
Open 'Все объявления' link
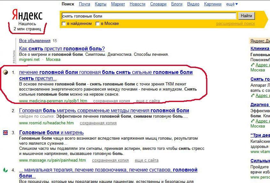click(x=35, y=41)
